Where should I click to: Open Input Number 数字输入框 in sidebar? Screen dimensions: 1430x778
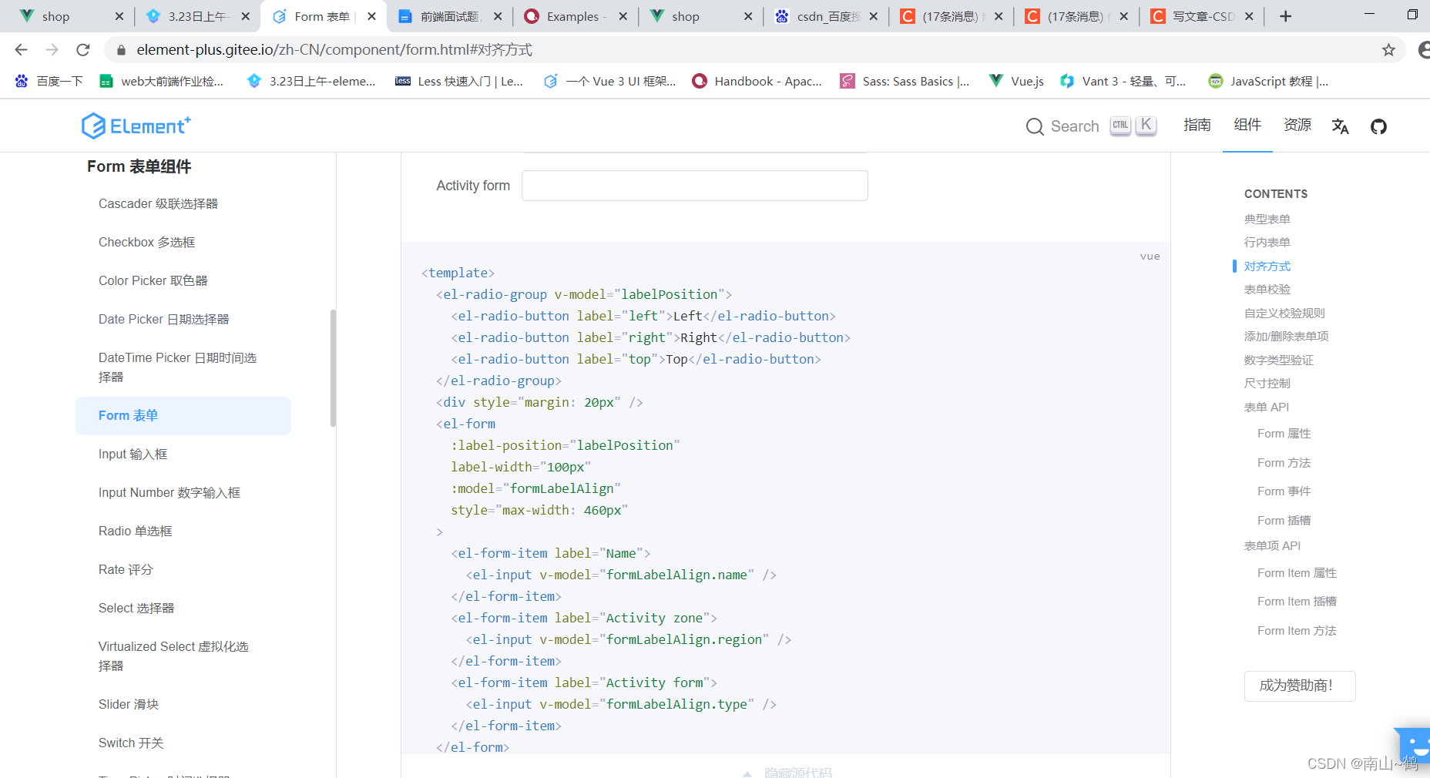pos(169,492)
